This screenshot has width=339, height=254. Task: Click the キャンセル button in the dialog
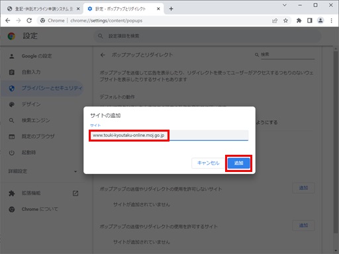point(208,163)
